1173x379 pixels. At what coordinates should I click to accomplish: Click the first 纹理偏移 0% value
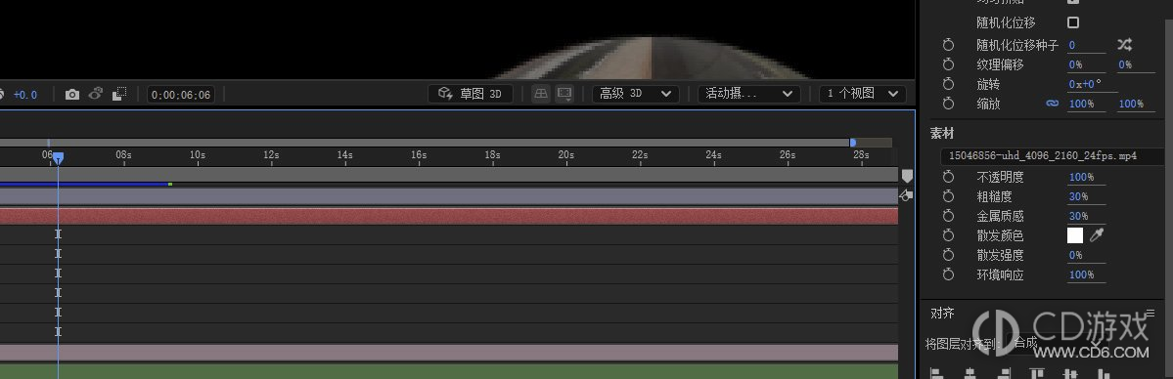[x=1076, y=65]
